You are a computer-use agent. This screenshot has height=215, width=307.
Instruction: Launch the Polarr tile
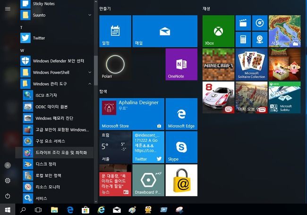pyautogui.click(x=115, y=64)
